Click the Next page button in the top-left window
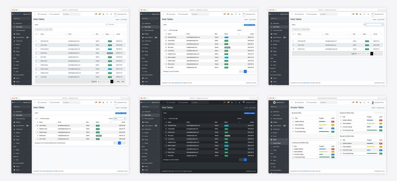The image size is (397, 181). coord(118,82)
